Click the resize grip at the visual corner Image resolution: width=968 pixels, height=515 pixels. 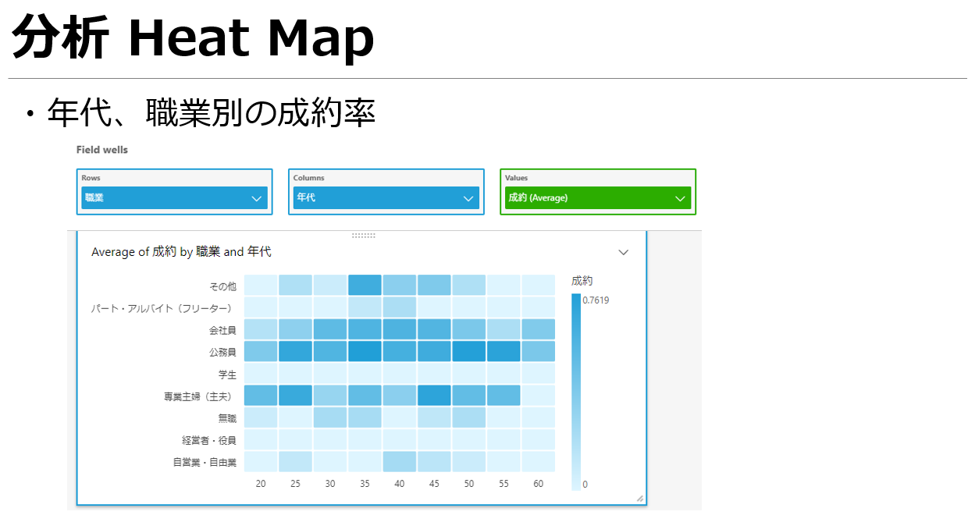[640, 498]
